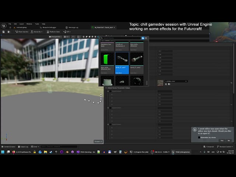This screenshot has height=177, width=236.
Task: Click the asset picker scrollbar
Action: click(147, 83)
